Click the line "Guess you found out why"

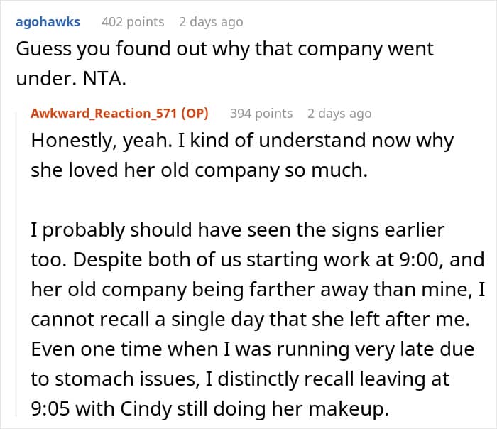pos(224,50)
